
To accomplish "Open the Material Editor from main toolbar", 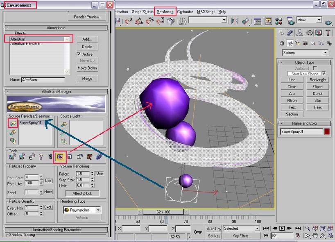I will [x=278, y=21].
